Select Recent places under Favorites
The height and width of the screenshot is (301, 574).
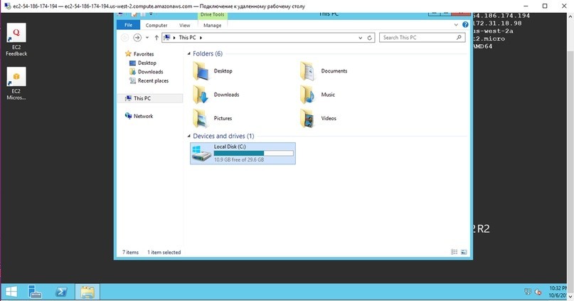pos(153,80)
